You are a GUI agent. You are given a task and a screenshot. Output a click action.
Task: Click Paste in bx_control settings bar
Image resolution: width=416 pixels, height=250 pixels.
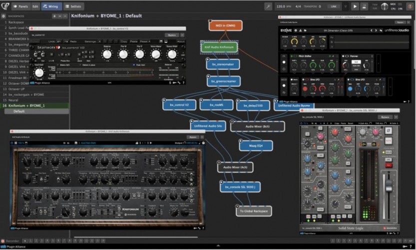pyautogui.click(x=134, y=41)
